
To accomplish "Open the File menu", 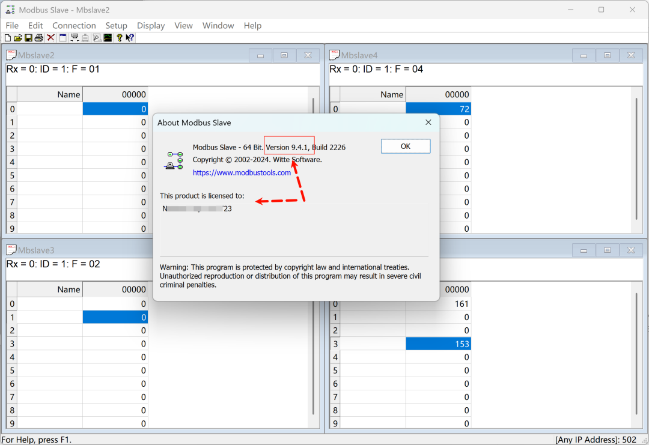I will tap(12, 26).
